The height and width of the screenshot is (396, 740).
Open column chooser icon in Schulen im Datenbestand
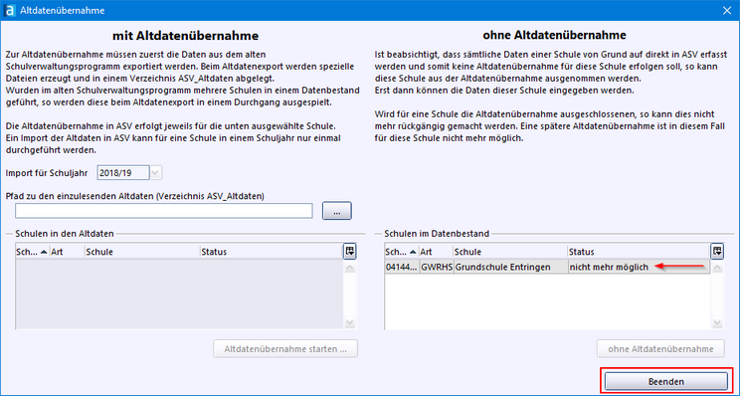717,252
